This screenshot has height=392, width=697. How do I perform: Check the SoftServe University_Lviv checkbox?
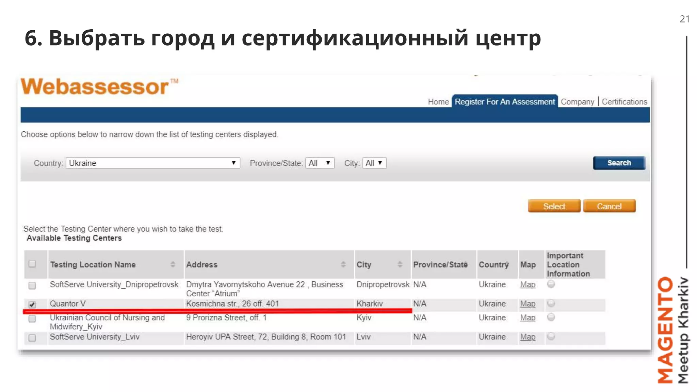[32, 338]
